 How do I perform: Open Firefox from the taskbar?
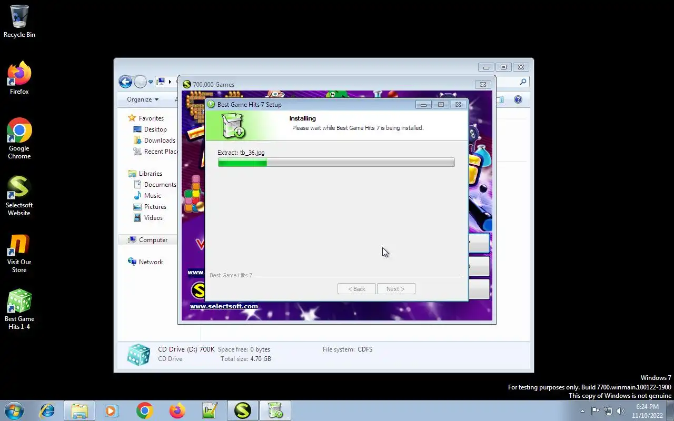click(x=177, y=410)
